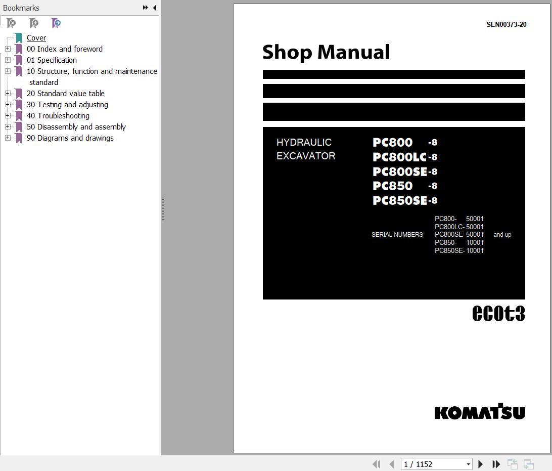
Task: Click the PC800SE-8 model name
Action: (x=405, y=172)
